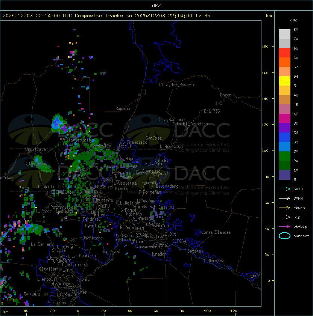Click the white 30HM track arrow
Image resolution: width=313 pixels, height=316 pixels.
284,198
